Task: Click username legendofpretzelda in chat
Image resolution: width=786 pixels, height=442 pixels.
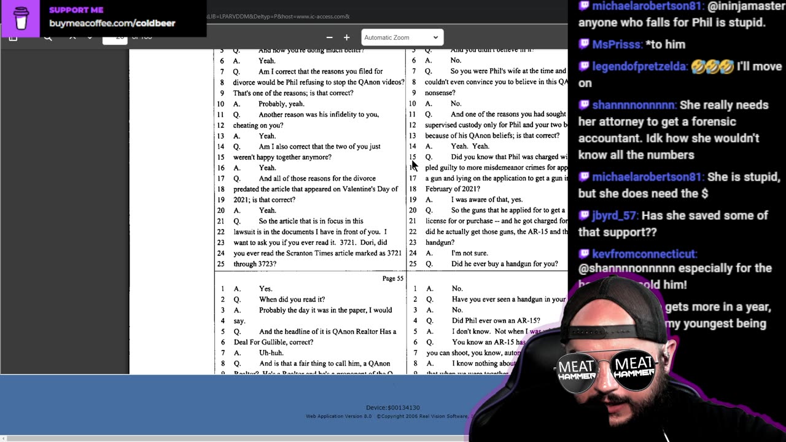Action: point(640,66)
